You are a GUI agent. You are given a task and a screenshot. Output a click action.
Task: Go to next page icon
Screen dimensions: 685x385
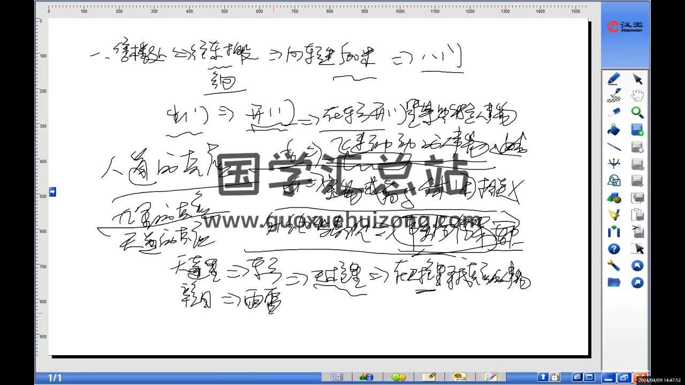[x=637, y=181]
